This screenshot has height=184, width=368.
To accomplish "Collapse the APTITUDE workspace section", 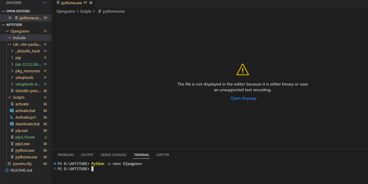I will coord(4,25).
